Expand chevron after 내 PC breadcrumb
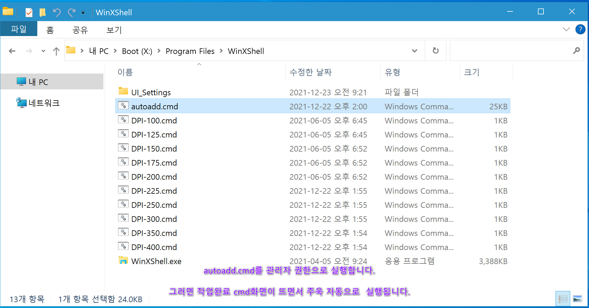Screen dimensions: 589x308 pyautogui.click(x=115, y=51)
